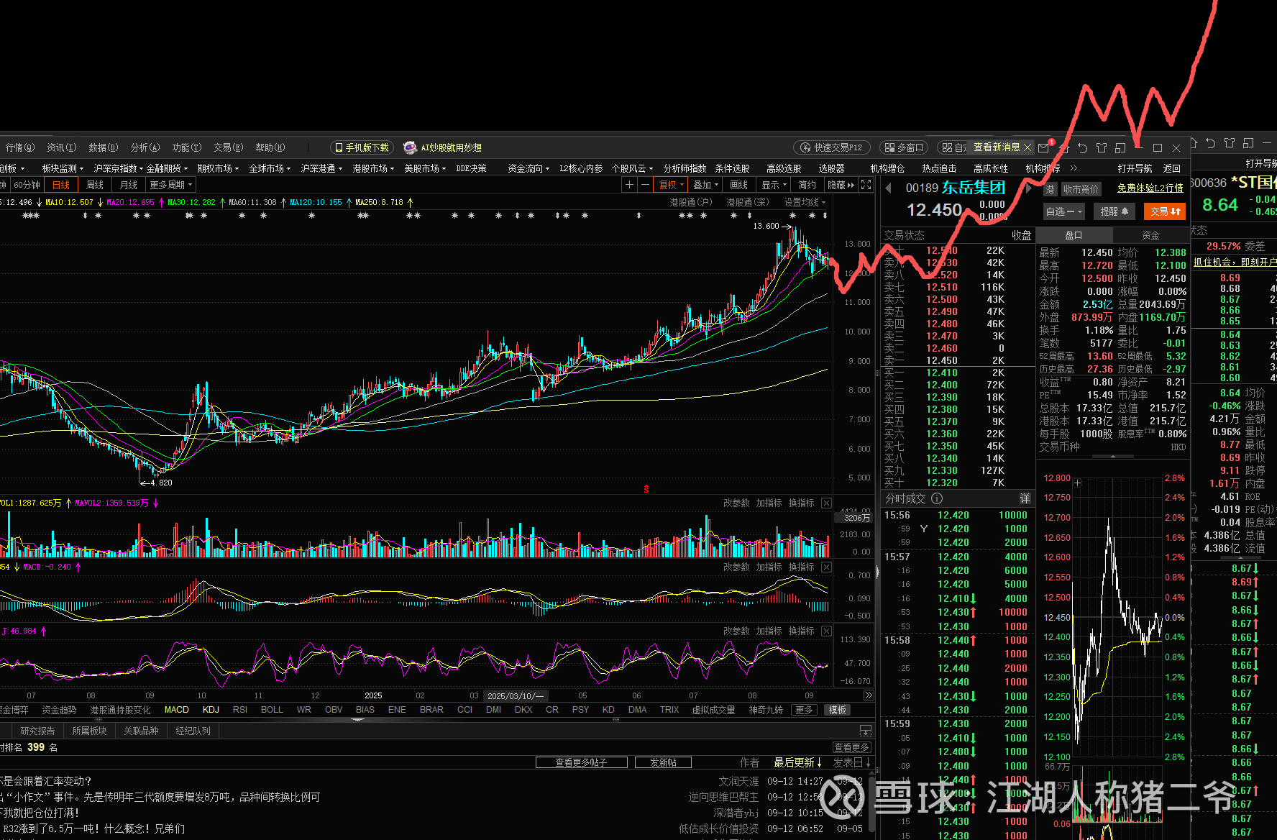
Task: Expand the 全球市场 menu
Action: (x=270, y=168)
